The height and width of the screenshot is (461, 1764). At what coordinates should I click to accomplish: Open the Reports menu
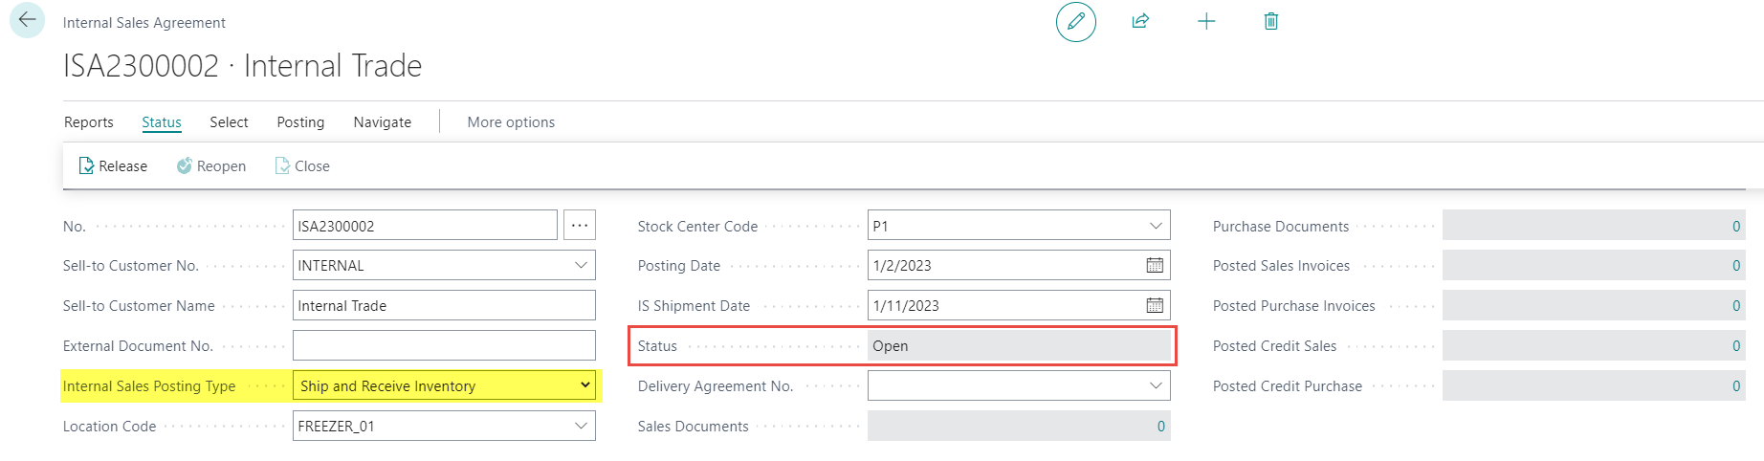(x=89, y=122)
